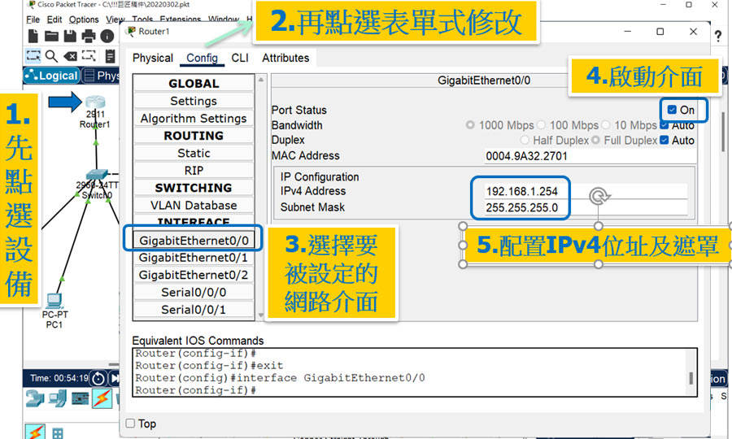Select the Half Duplex radio button
This screenshot has height=439, width=732.
(525, 140)
